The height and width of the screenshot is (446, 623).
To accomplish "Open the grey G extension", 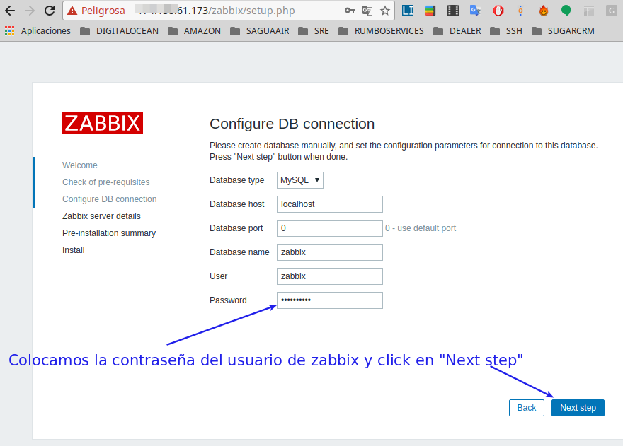I will [612, 11].
